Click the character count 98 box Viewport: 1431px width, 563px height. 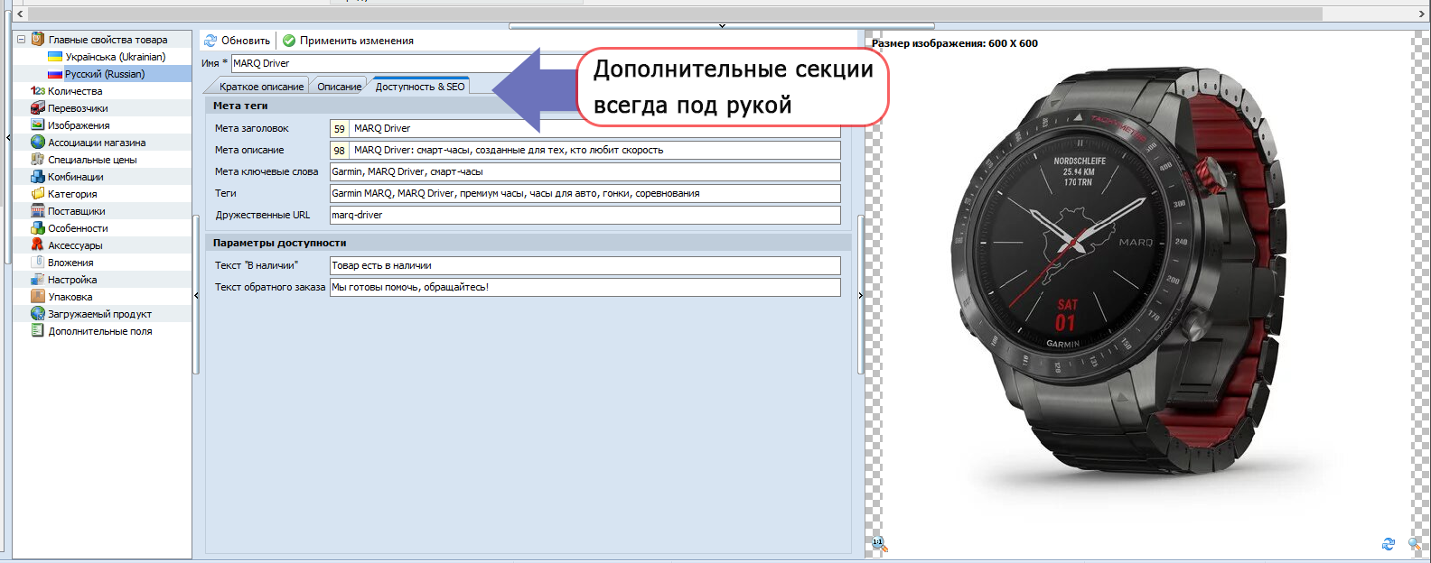(x=340, y=151)
